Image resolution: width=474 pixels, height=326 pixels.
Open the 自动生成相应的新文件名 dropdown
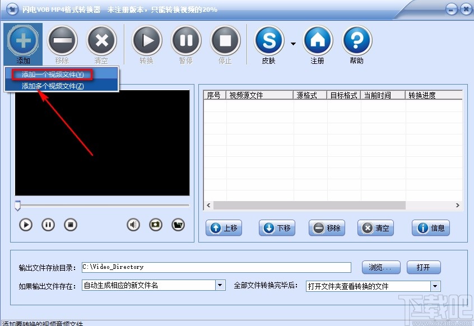click(x=220, y=286)
